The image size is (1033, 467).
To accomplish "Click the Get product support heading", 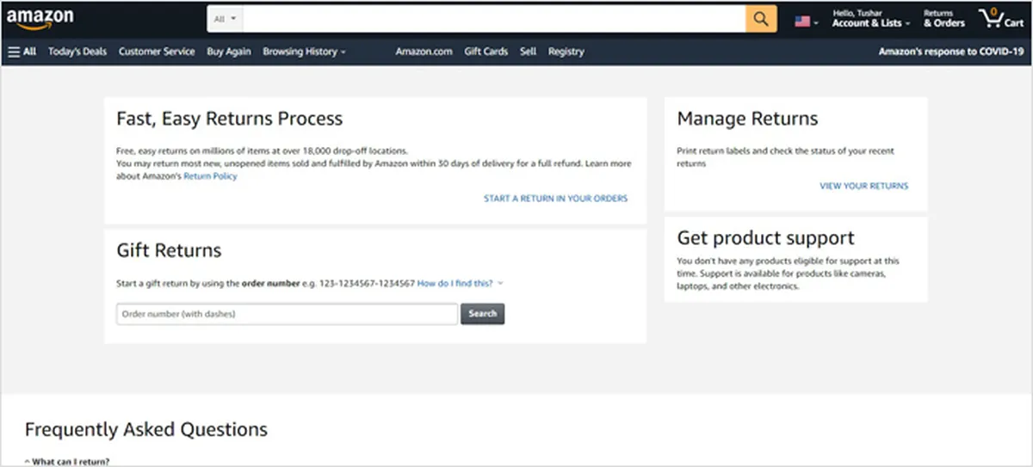I will point(765,238).
